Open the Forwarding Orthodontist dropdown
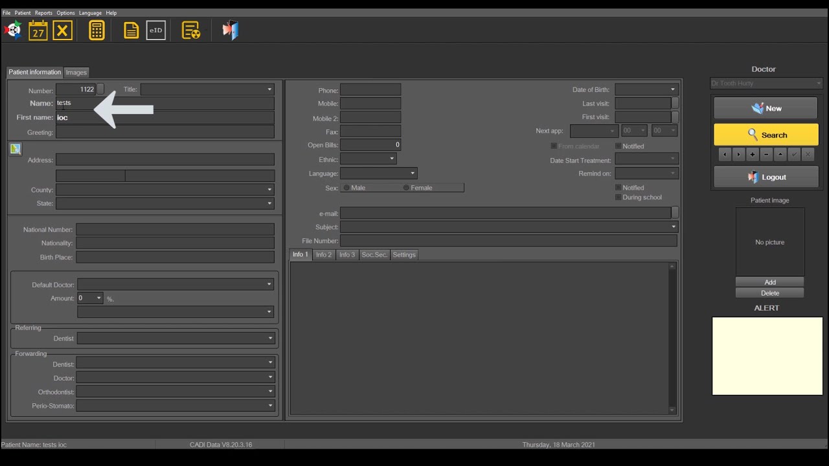Image resolution: width=829 pixels, height=466 pixels. point(176,392)
